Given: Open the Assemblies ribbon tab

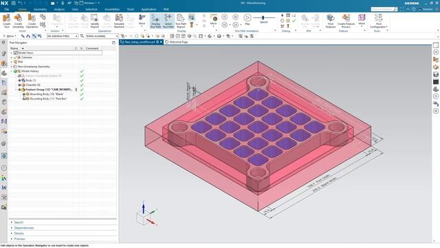Looking at the screenshot, I should (x=112, y=9).
